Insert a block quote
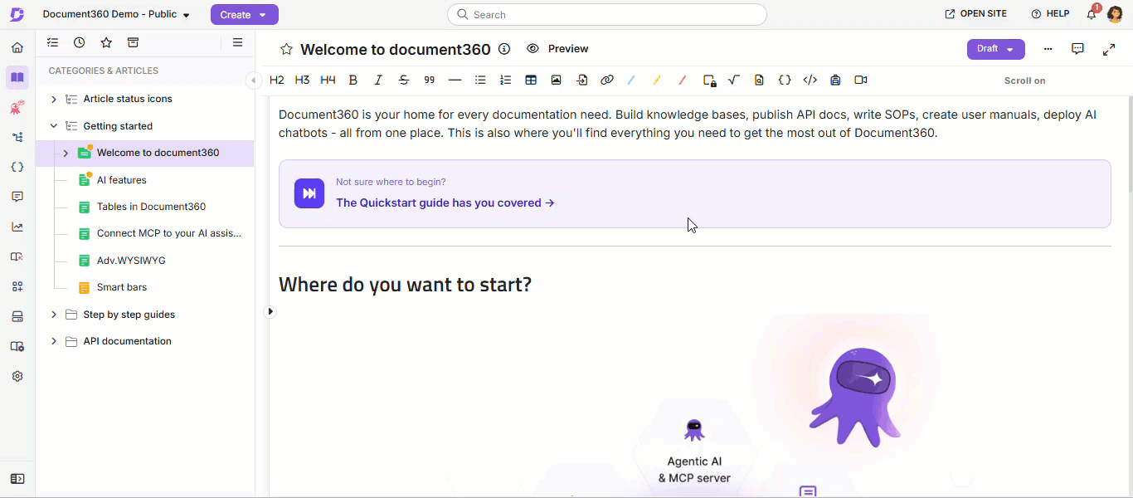 click(x=429, y=81)
